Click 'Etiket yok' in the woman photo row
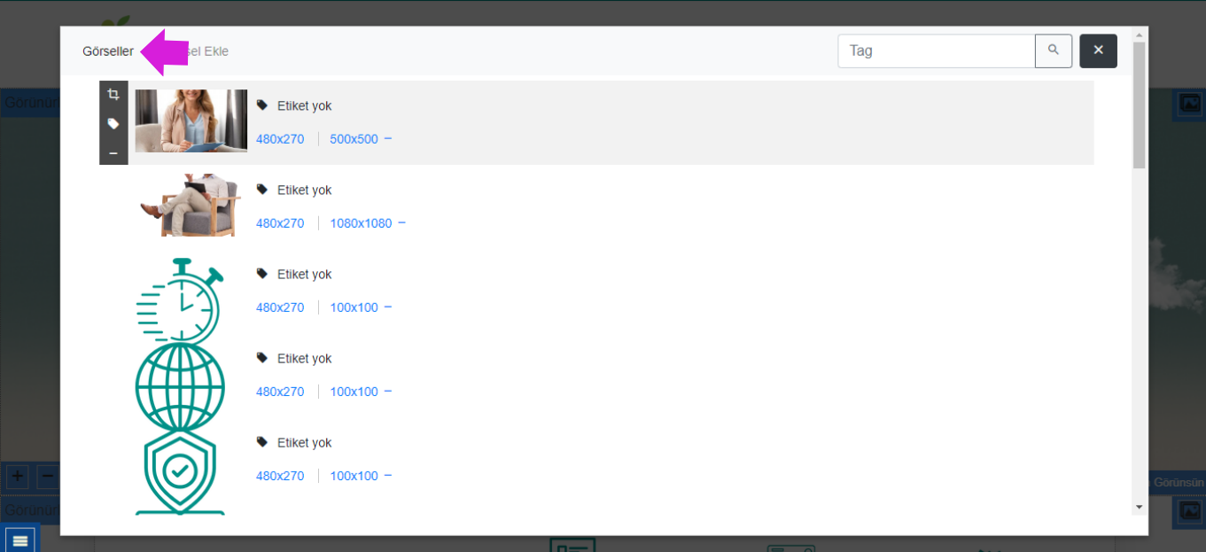 (304, 105)
